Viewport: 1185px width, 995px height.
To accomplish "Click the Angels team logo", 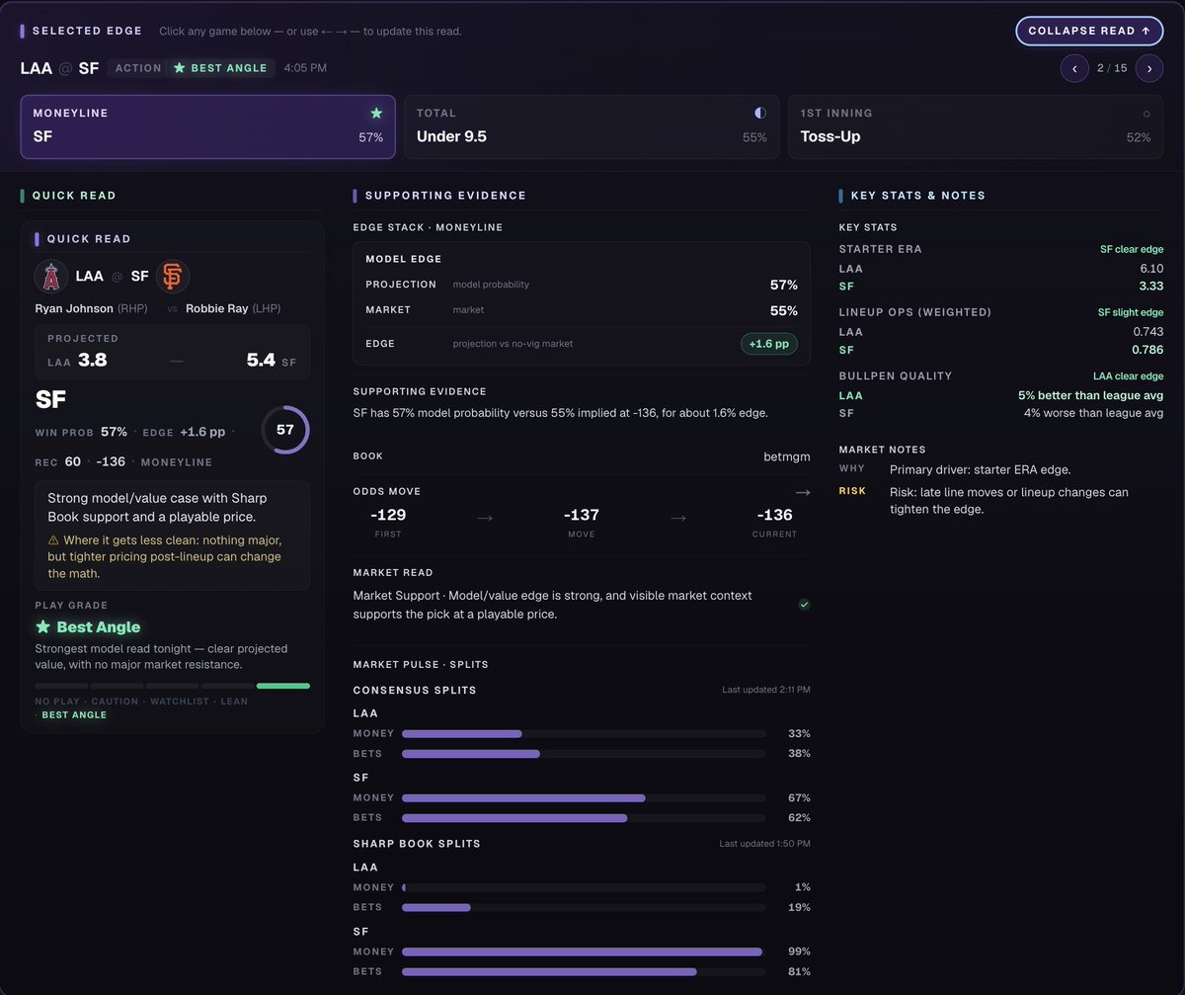I will [51, 278].
